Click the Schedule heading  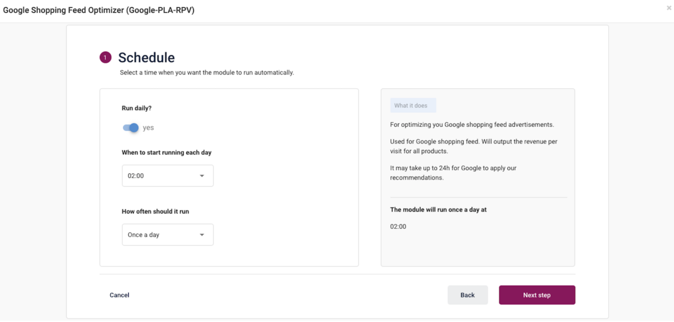pos(147,57)
